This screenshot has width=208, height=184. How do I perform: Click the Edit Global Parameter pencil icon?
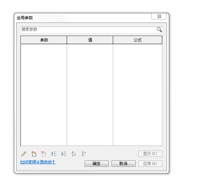(x=24, y=154)
